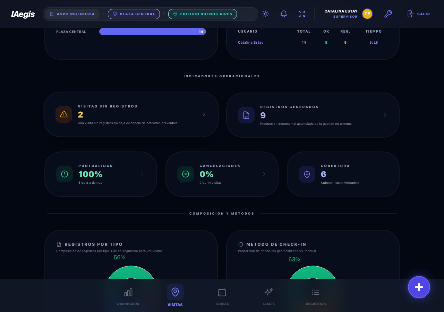Click the document icon on Registros Generados card
444x312 pixels.
point(246,115)
